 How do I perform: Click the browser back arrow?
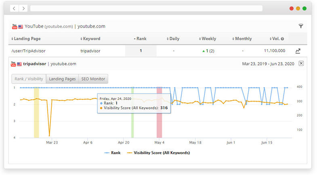[14, 8]
